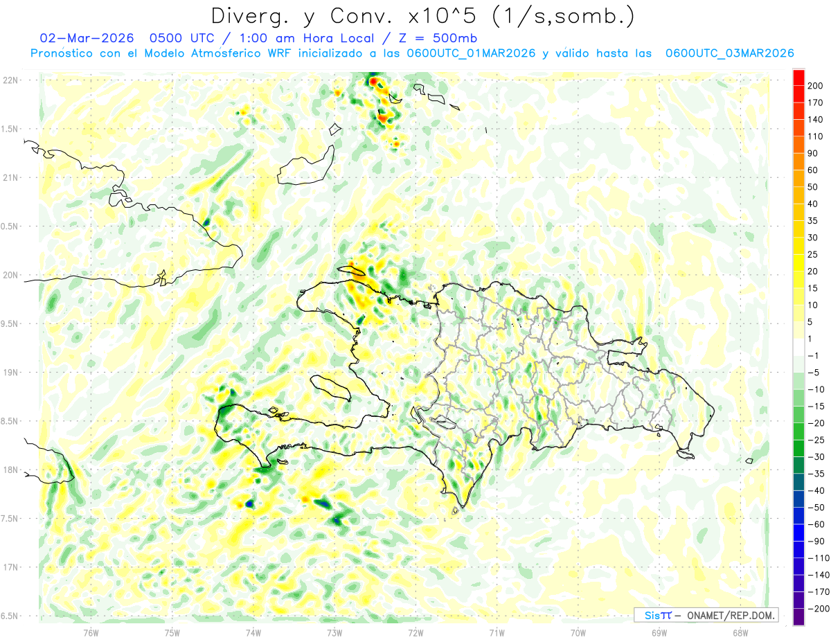Viewport: 831px width, 642px height.
Task: Click the positive '35' colorbar value
Action: pos(813,221)
